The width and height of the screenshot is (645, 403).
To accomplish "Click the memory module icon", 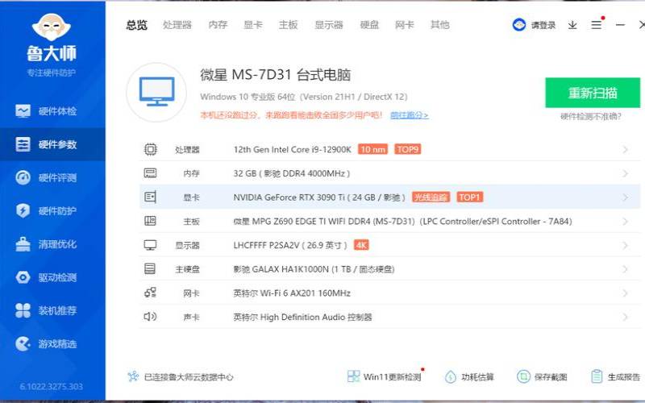I will [150, 173].
